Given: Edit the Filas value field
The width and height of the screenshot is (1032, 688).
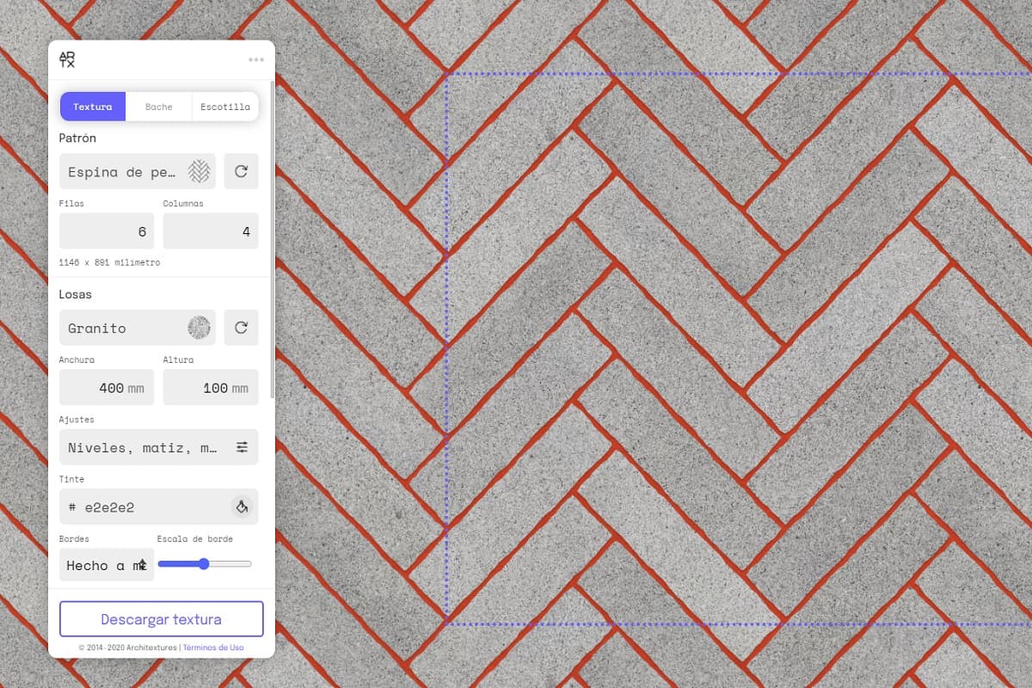Looking at the screenshot, I should point(107,231).
